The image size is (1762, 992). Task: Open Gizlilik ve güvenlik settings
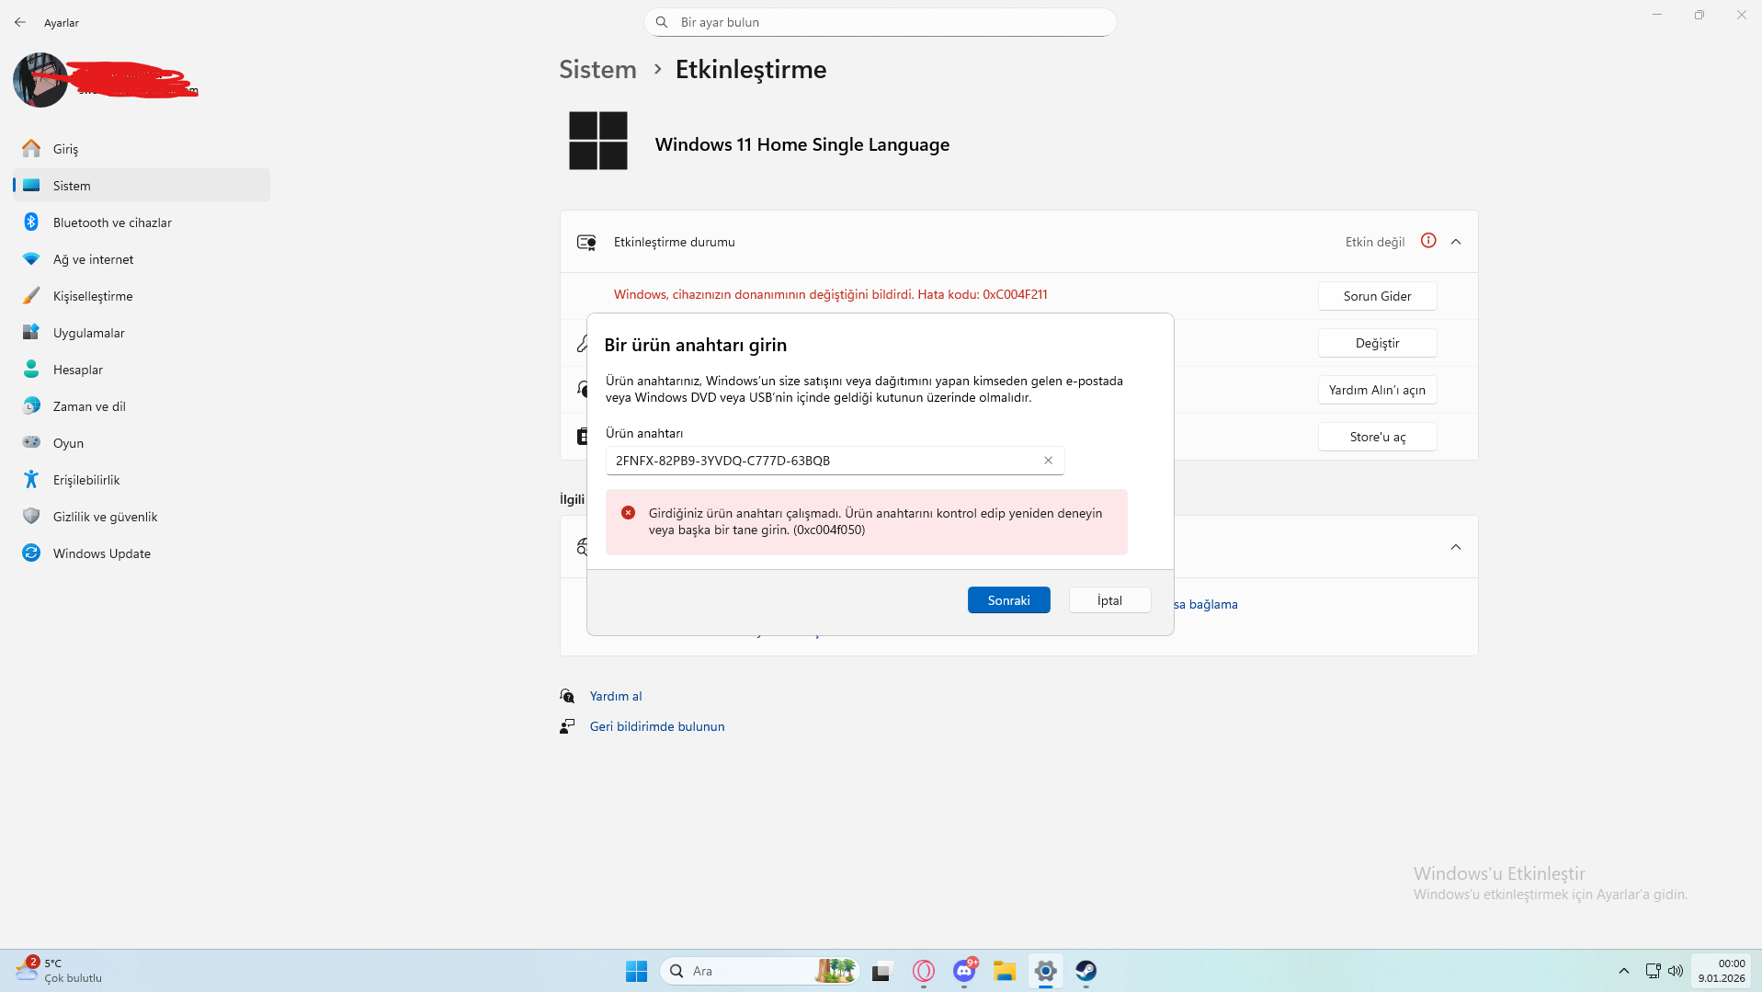point(142,516)
